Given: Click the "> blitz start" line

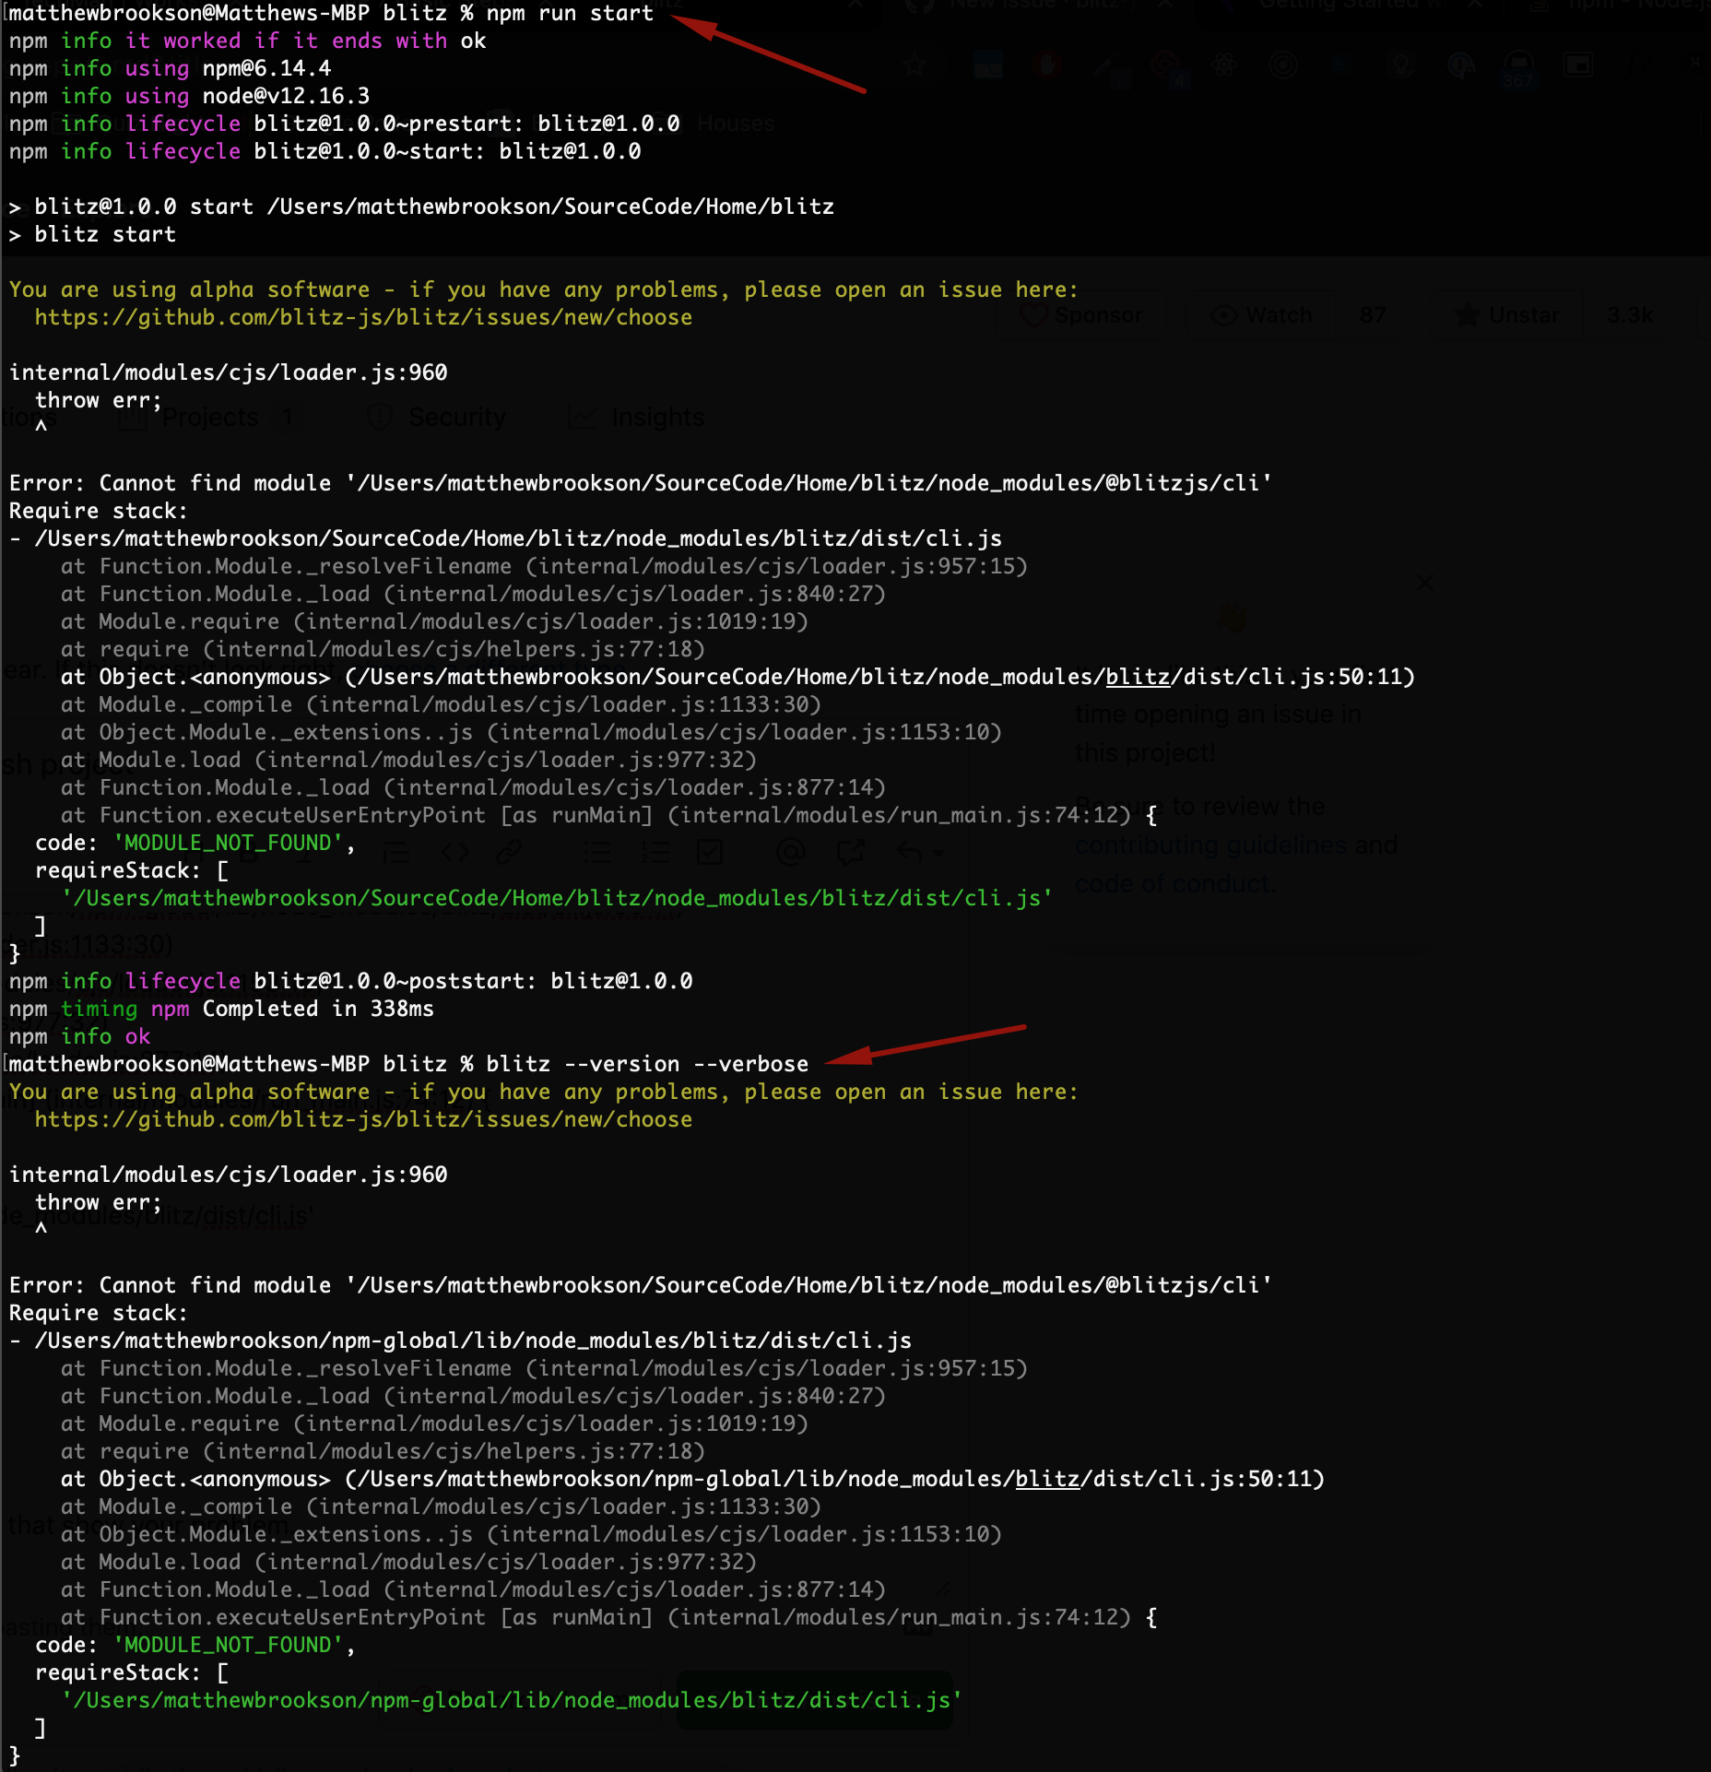Looking at the screenshot, I should click(x=92, y=234).
